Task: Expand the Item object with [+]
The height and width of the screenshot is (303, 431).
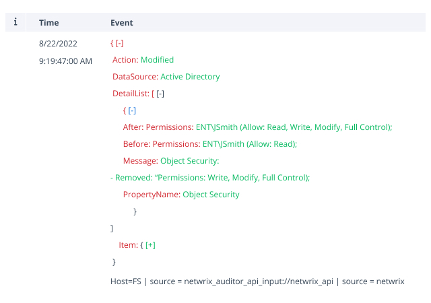Action: 150,245
